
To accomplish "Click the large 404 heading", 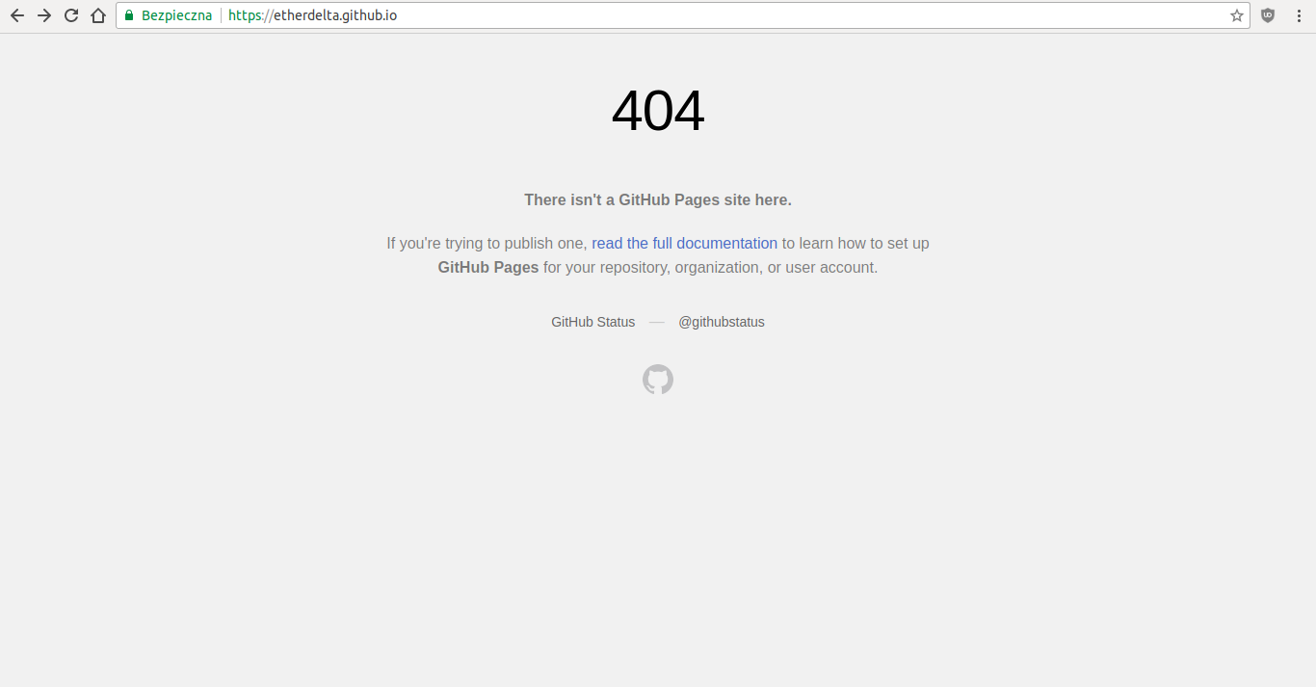I will [x=658, y=111].
